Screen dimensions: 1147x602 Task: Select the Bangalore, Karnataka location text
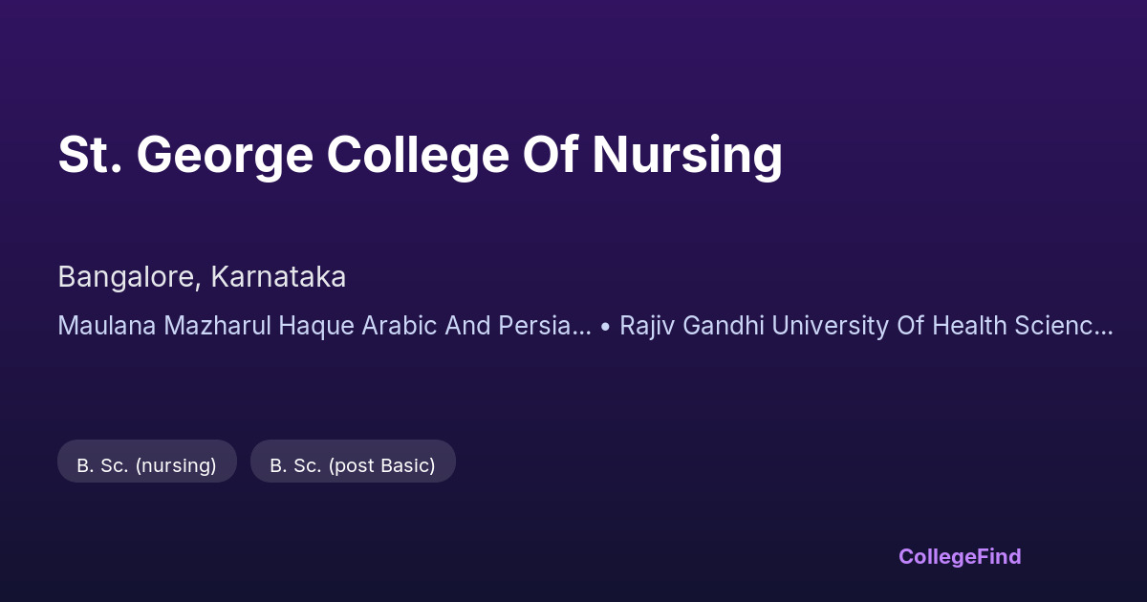(202, 277)
